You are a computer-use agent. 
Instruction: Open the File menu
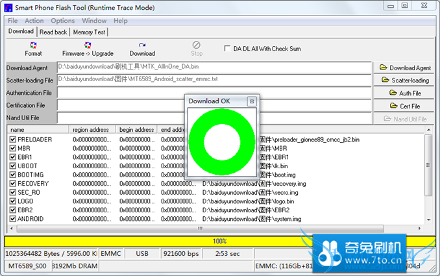tap(12, 21)
